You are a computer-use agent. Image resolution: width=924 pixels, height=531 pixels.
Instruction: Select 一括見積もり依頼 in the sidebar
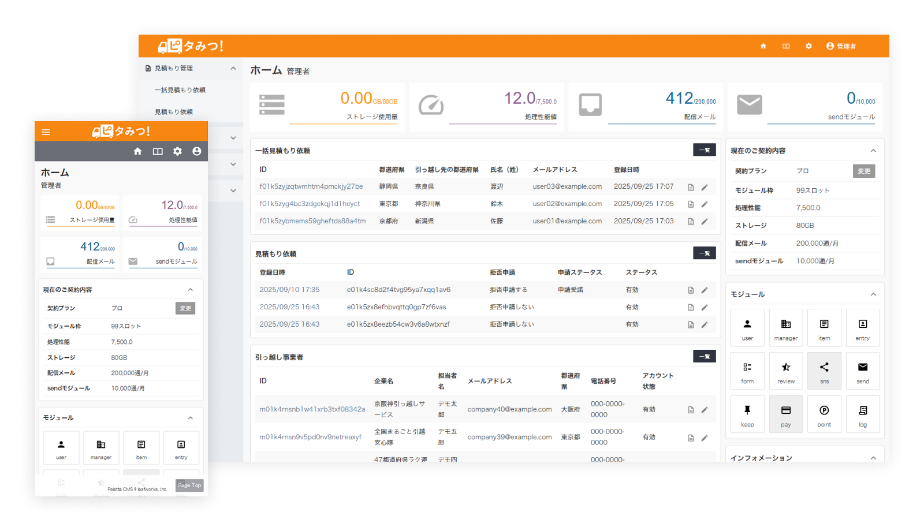click(x=180, y=90)
